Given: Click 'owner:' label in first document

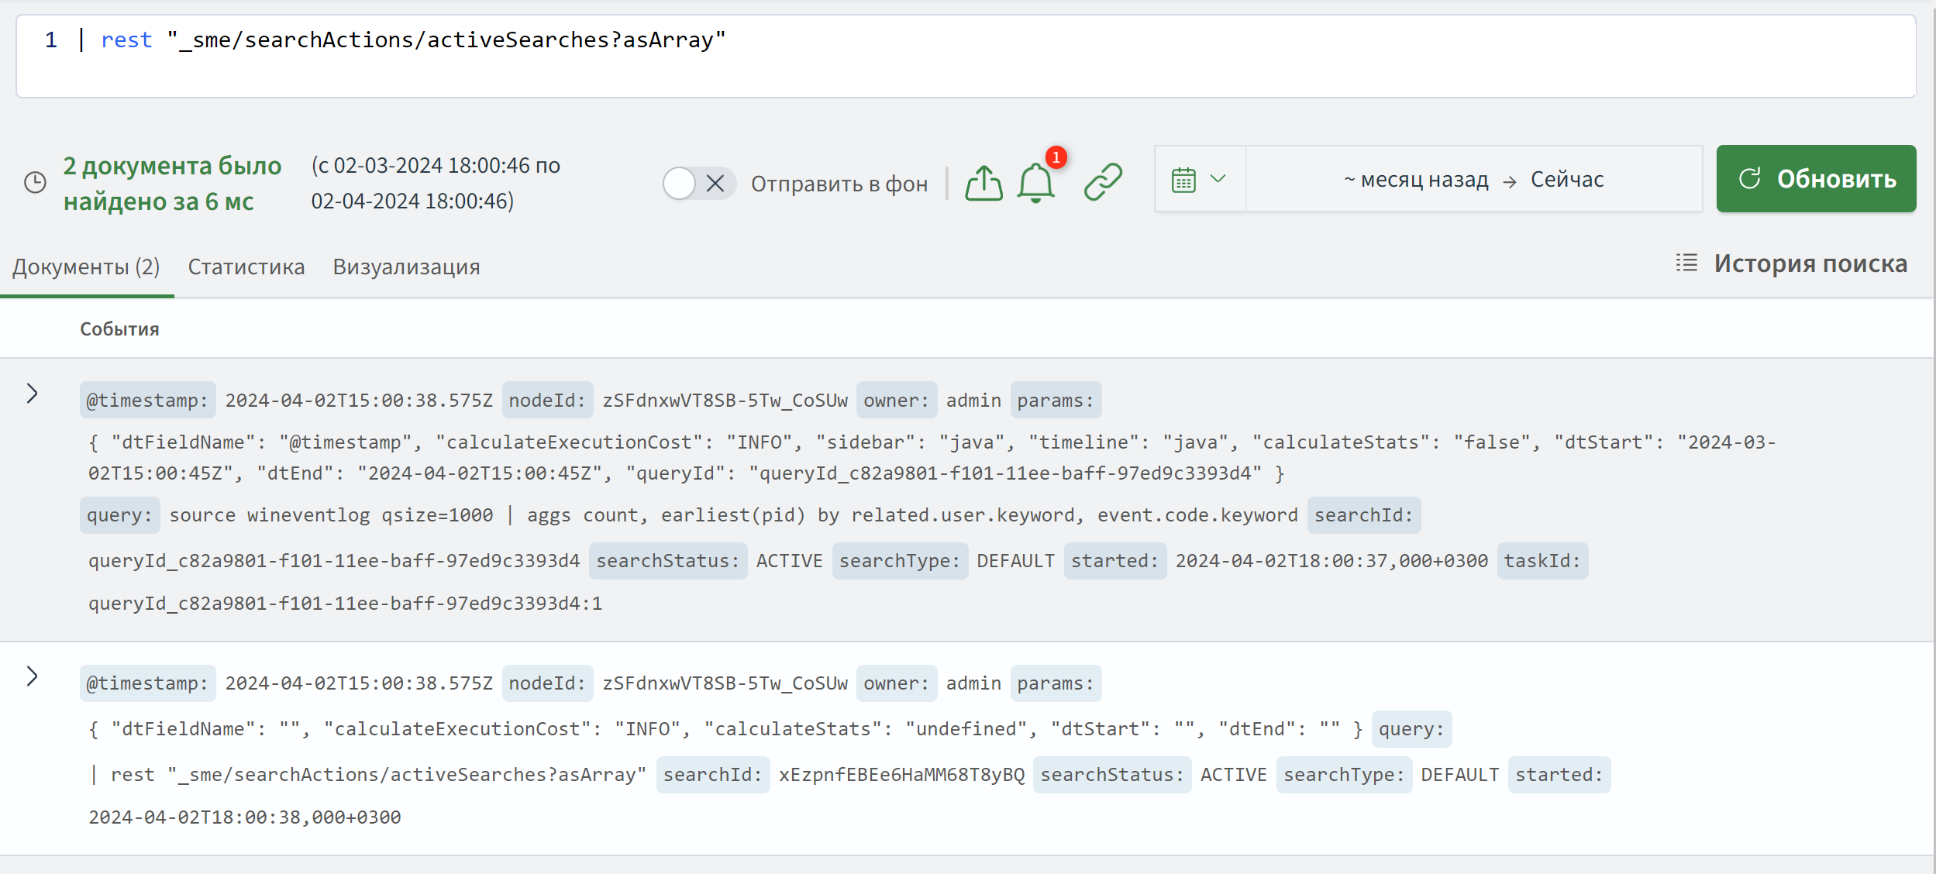Looking at the screenshot, I should [897, 400].
